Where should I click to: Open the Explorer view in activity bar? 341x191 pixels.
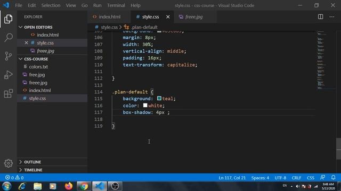9,19
